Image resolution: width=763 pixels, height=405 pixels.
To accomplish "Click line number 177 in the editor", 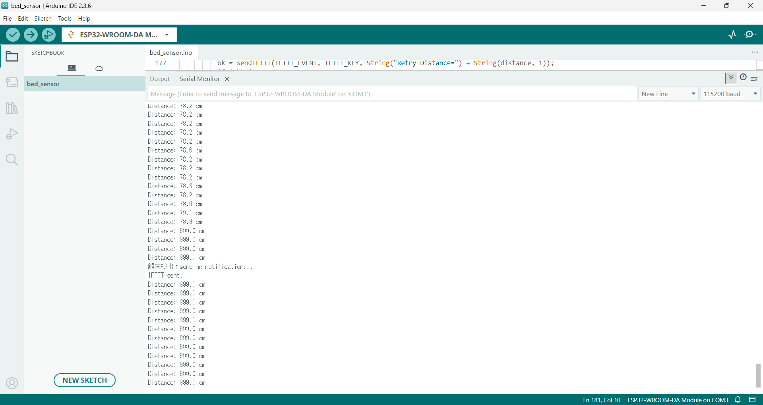I will (161, 63).
